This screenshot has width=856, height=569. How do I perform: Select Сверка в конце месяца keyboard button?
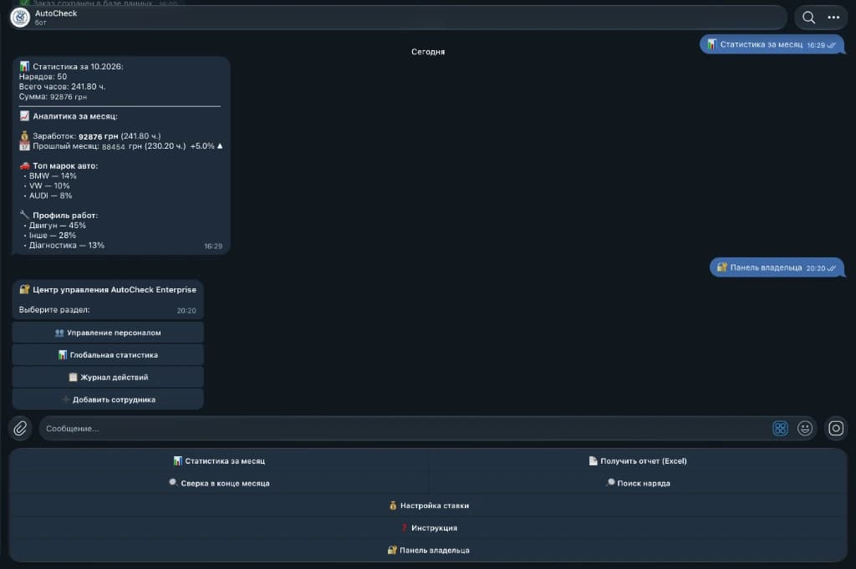(x=219, y=483)
